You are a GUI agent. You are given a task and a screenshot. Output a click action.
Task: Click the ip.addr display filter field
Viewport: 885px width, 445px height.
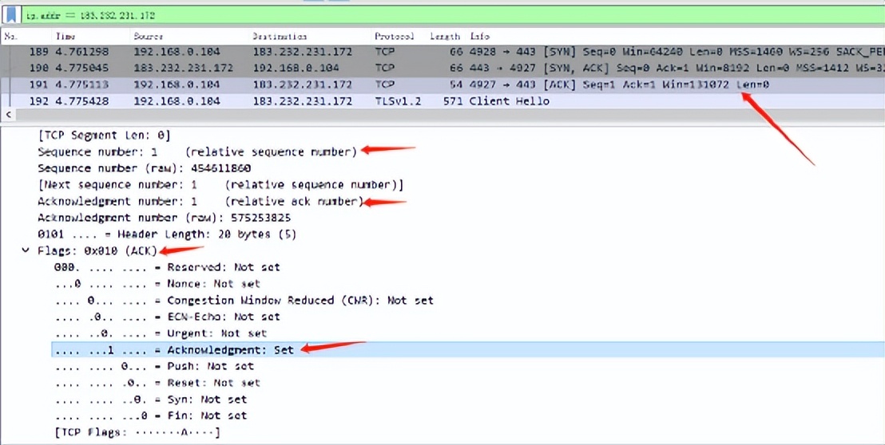[451, 14]
